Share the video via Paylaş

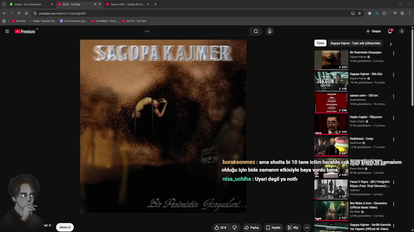(252, 227)
